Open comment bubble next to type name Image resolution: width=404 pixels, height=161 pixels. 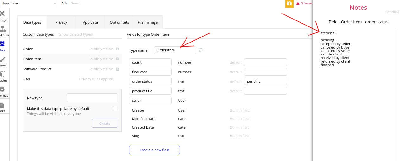click(201, 50)
